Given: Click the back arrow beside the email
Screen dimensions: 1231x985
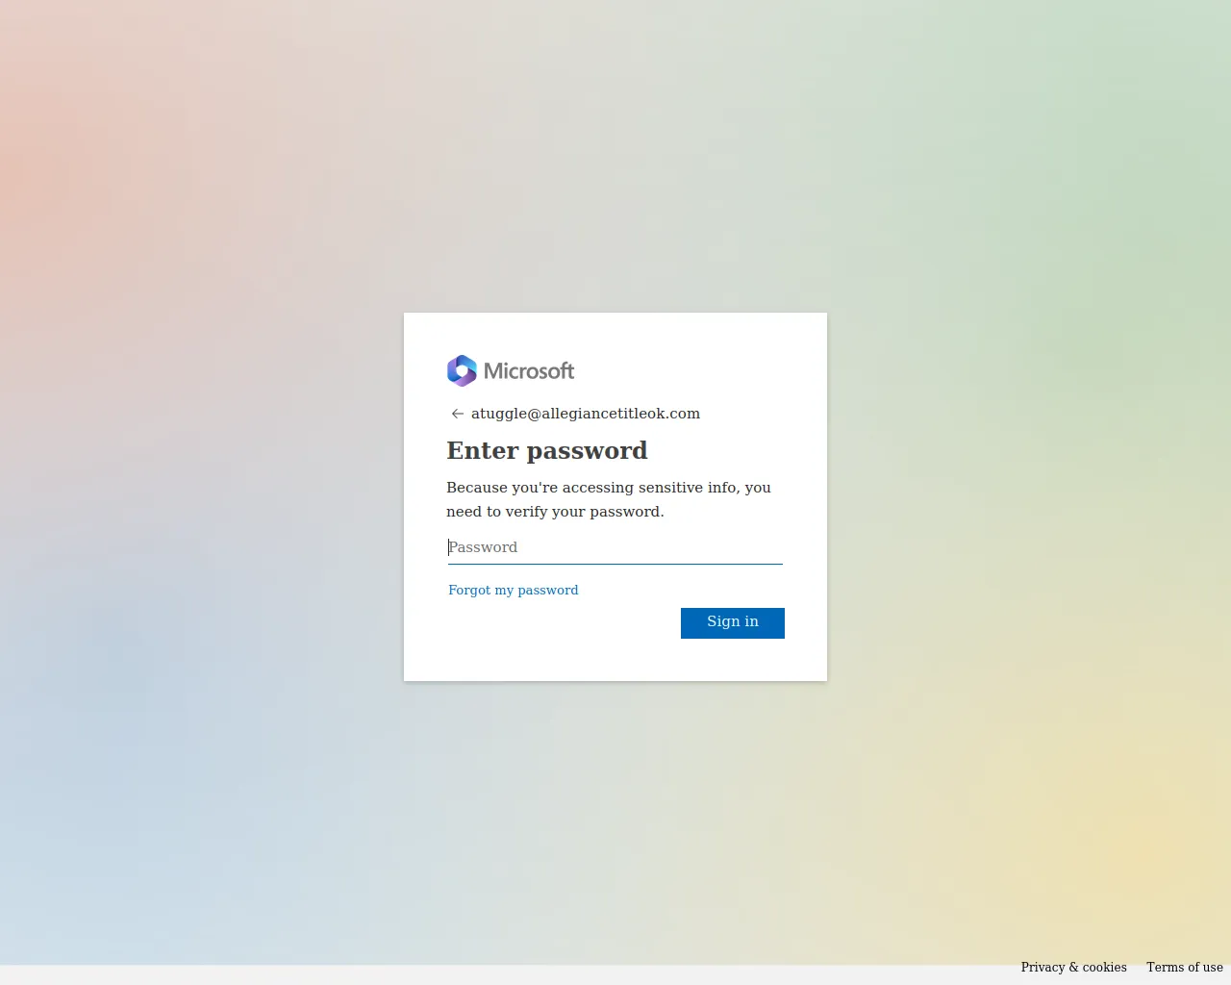Looking at the screenshot, I should point(458,414).
